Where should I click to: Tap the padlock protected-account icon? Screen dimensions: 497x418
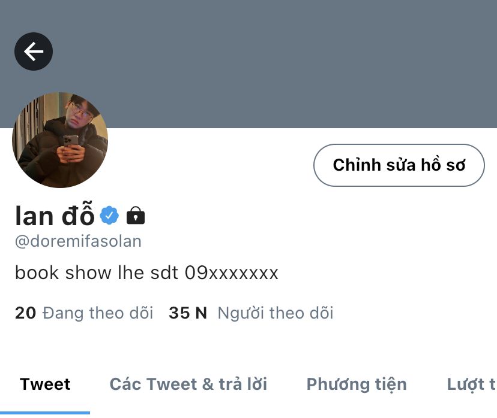coord(136,216)
